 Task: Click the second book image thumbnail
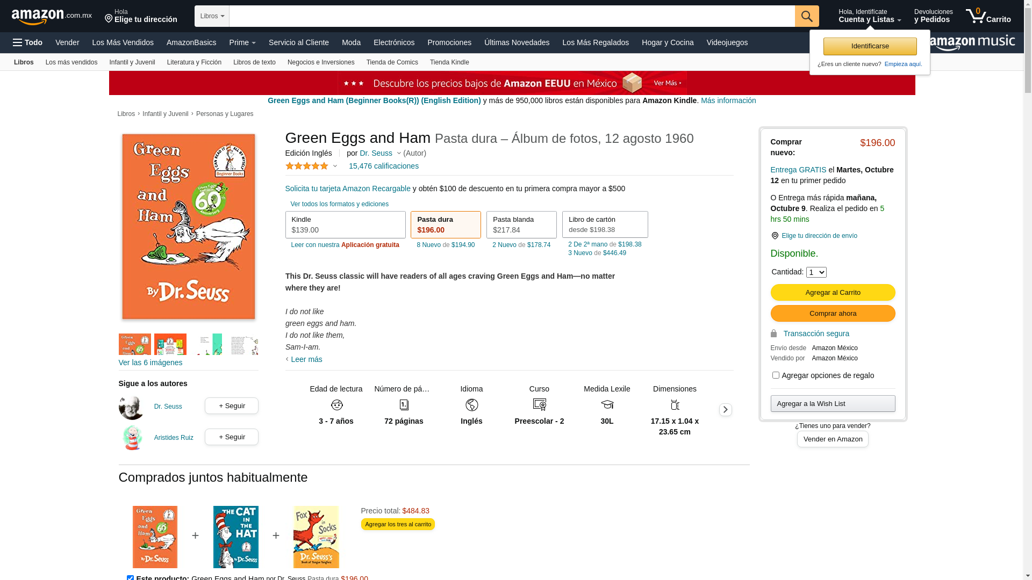coord(170,344)
